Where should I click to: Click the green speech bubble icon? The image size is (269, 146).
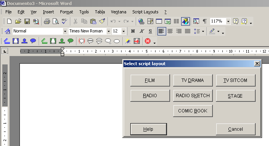71,41
